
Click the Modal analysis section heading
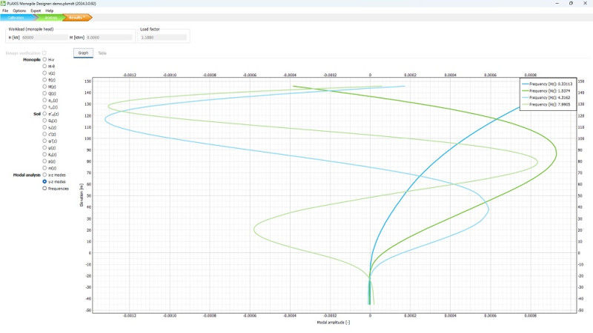(27, 175)
